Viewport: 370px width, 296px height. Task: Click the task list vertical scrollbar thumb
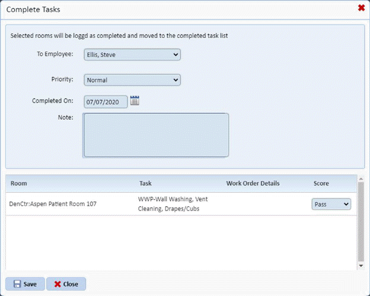361,221
